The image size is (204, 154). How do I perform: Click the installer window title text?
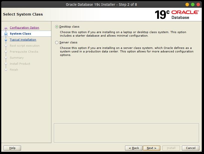pyautogui.click(x=101, y=5)
